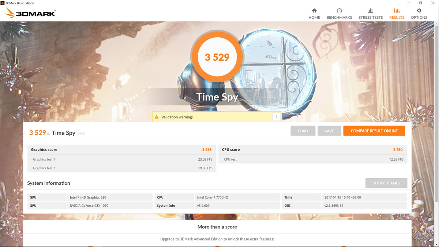This screenshot has height=247, width=439.
Task: Switch to RESULTS label
Action: tap(397, 18)
